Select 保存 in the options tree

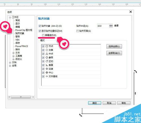(x=17, y=43)
